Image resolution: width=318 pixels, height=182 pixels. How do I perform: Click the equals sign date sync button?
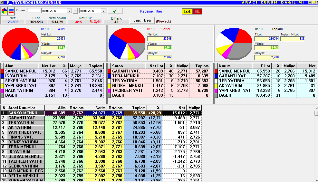(75, 11)
